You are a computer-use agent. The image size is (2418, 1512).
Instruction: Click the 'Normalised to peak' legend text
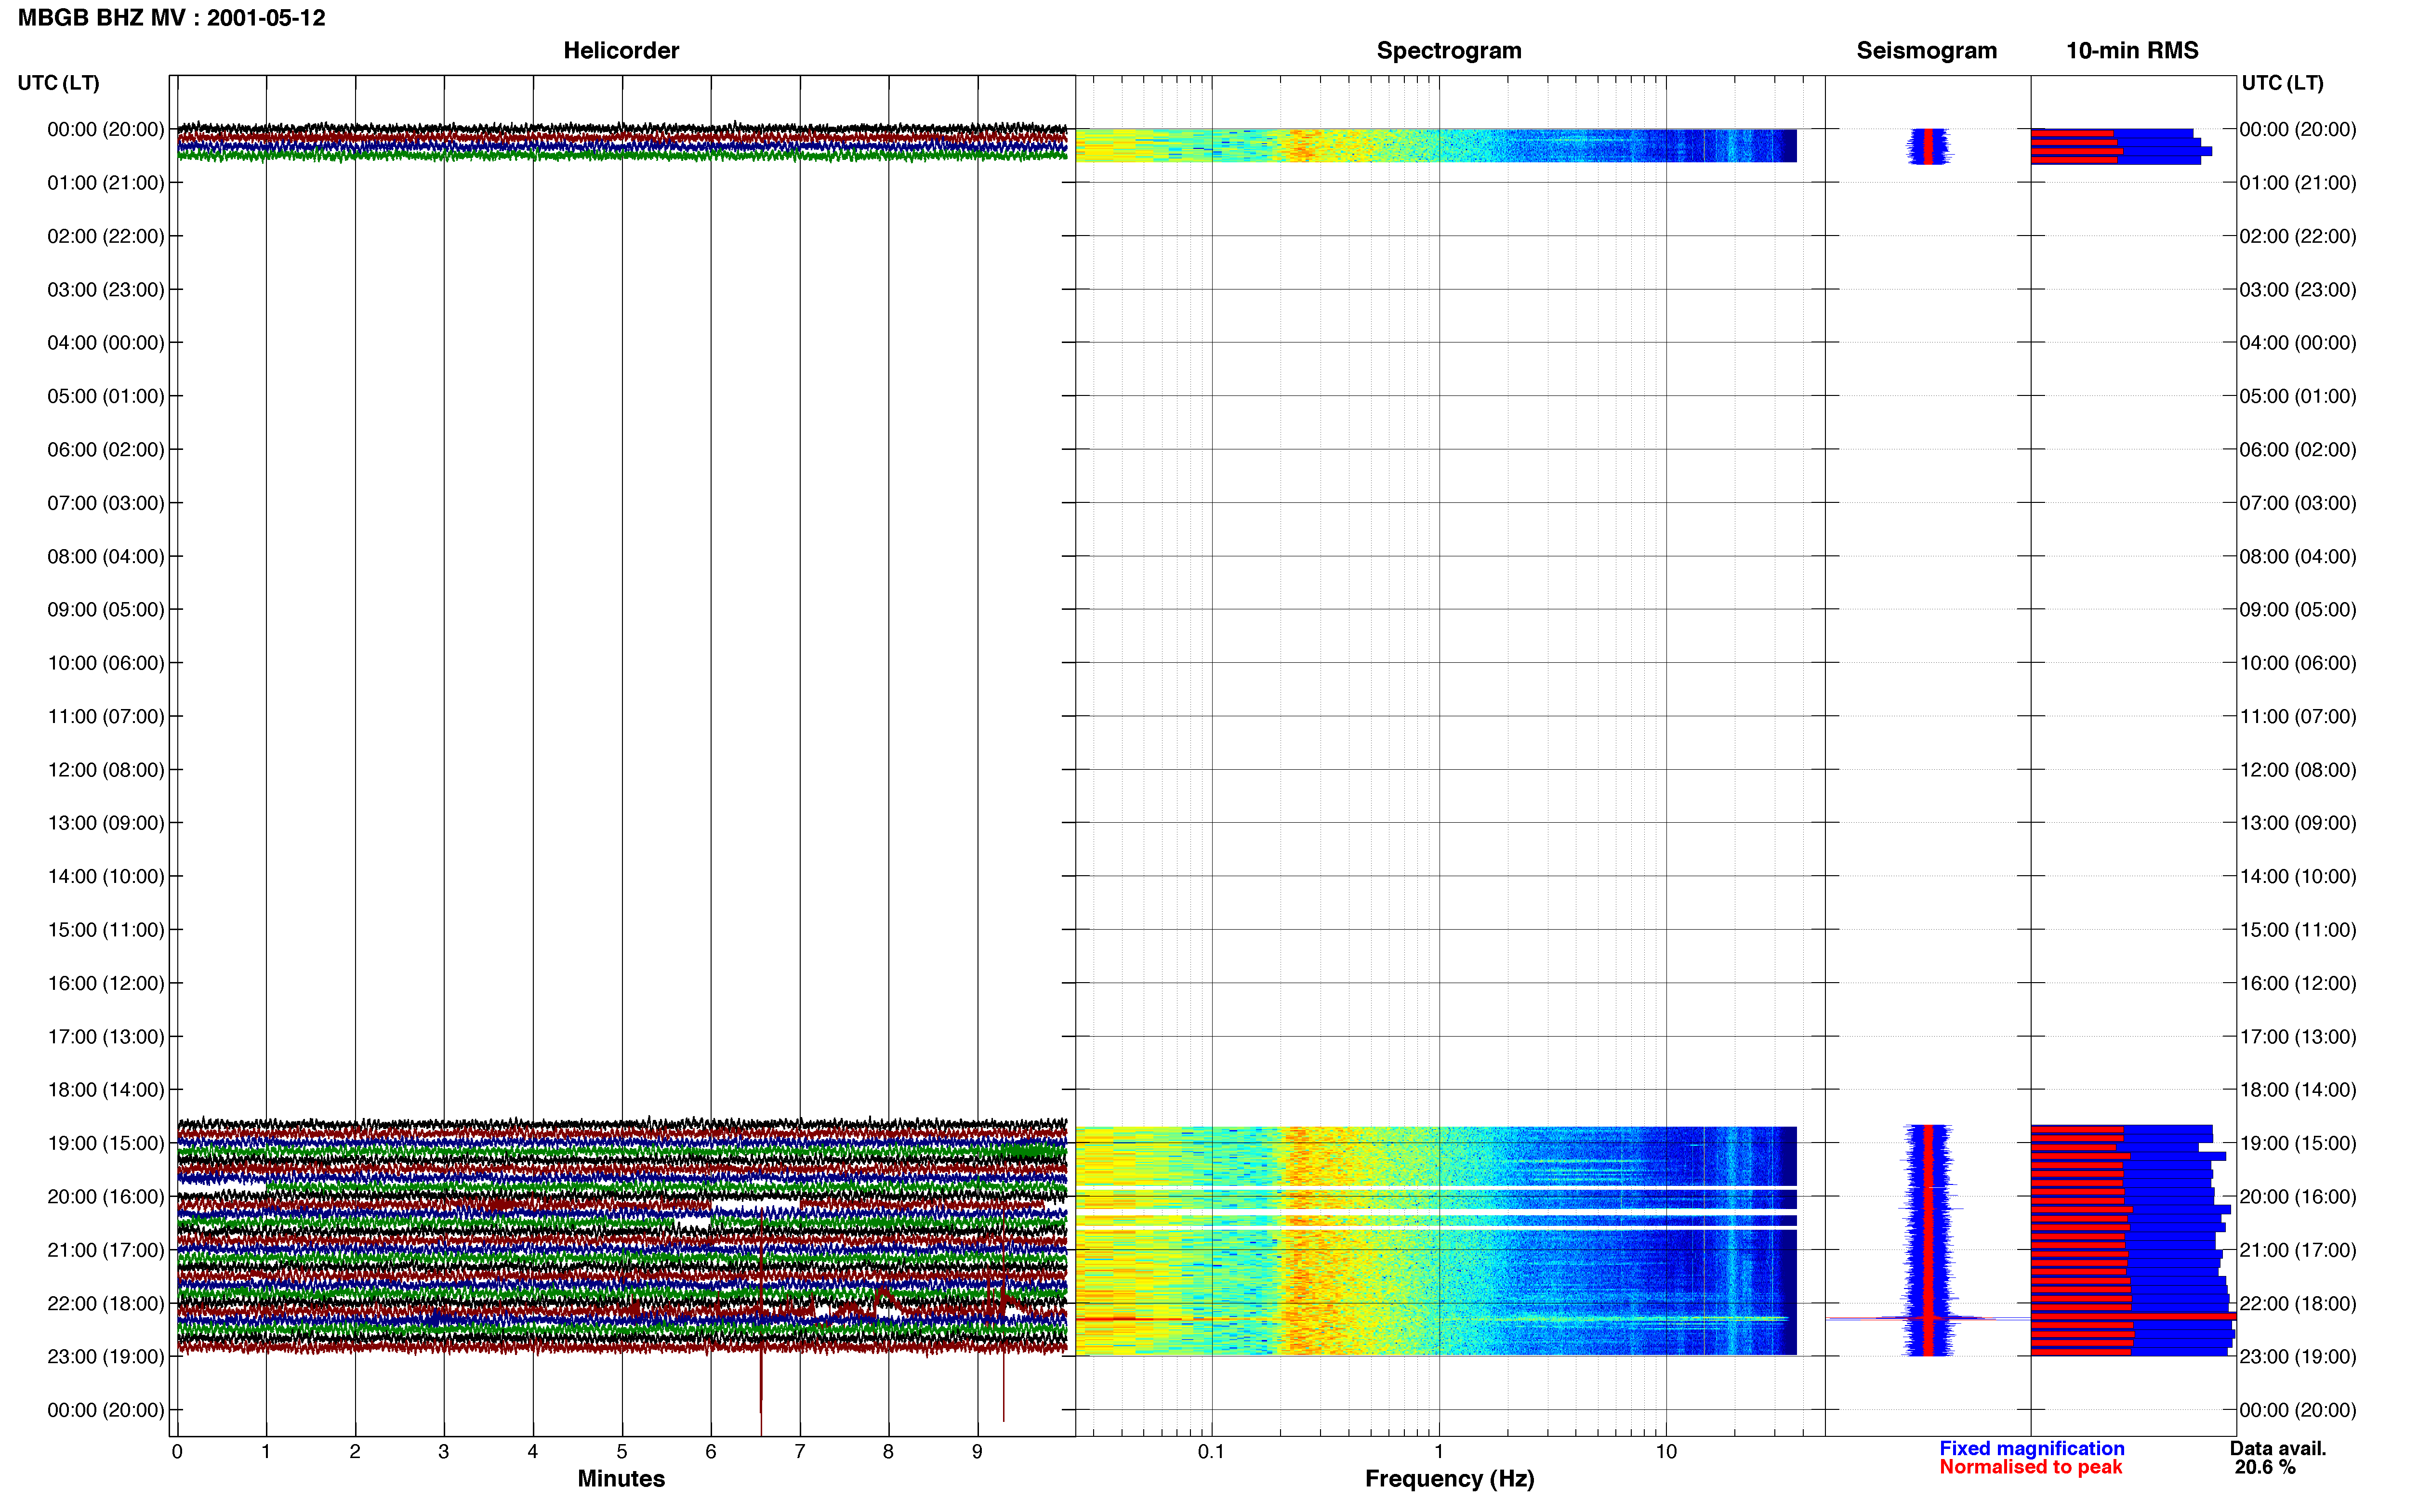tap(2030, 1467)
